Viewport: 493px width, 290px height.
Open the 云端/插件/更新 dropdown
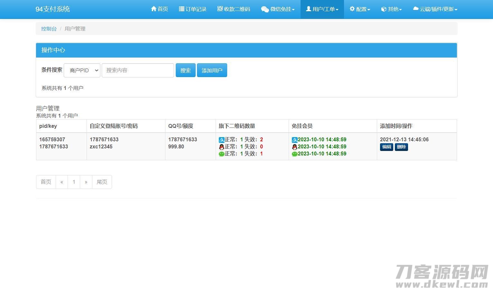(x=435, y=9)
